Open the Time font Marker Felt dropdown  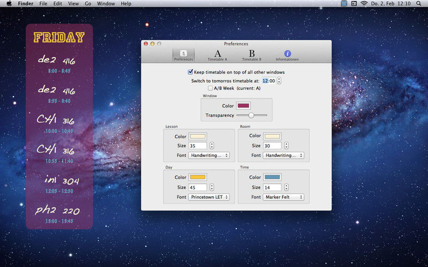[284, 197]
